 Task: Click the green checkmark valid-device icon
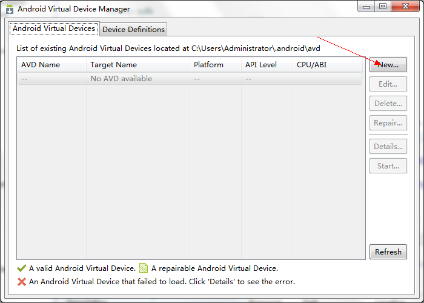pyautogui.click(x=21, y=268)
